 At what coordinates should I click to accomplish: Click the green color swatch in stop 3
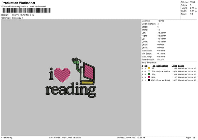149,74
